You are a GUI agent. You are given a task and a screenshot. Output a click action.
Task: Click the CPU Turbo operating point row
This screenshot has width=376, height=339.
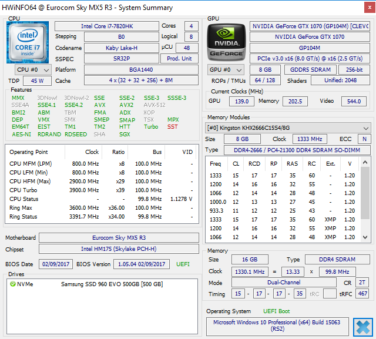(102, 190)
